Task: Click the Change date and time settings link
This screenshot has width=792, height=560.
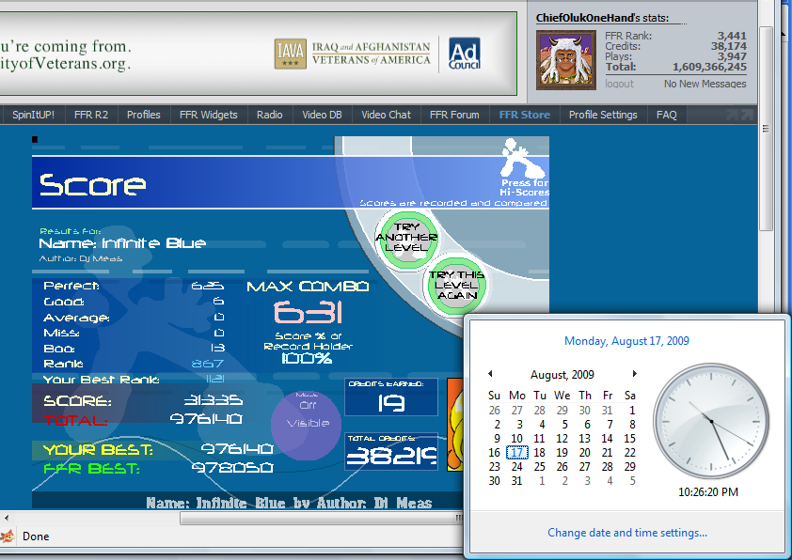Action: (x=627, y=533)
